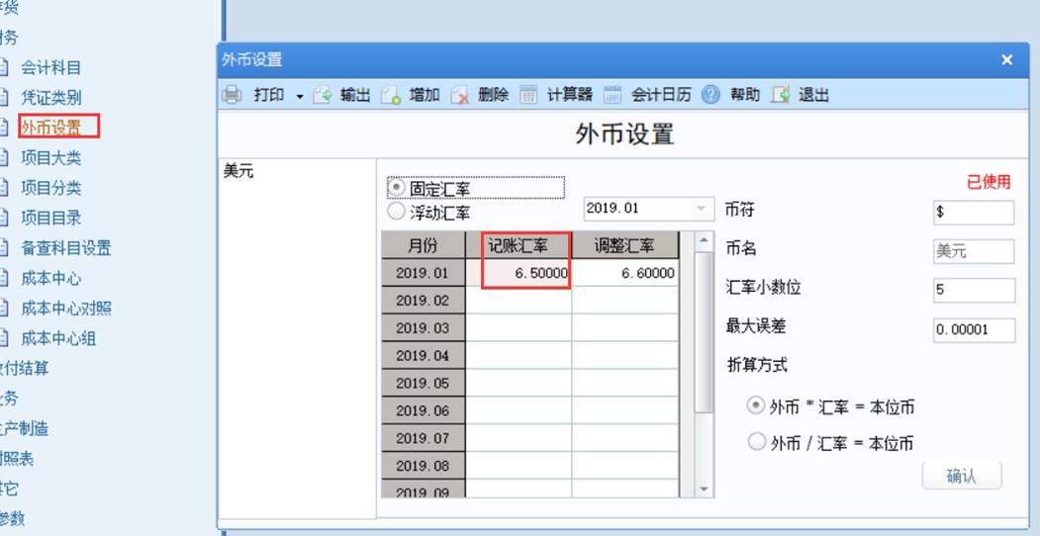Click the 币名 field showing 美元
Viewport: 1040px width, 536px height.
[x=974, y=252]
